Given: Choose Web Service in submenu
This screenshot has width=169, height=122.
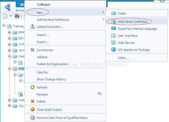Looking at the screenshot, I should [126, 43].
